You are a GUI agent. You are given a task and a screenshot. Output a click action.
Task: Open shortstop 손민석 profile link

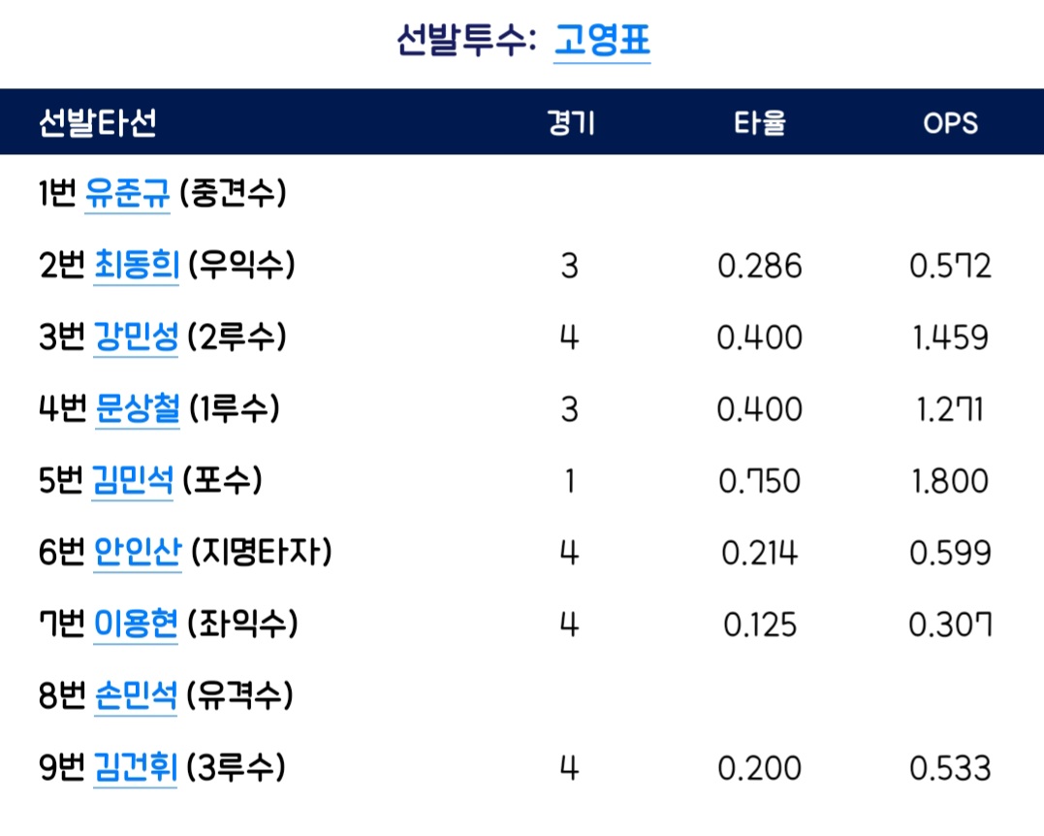tap(137, 696)
